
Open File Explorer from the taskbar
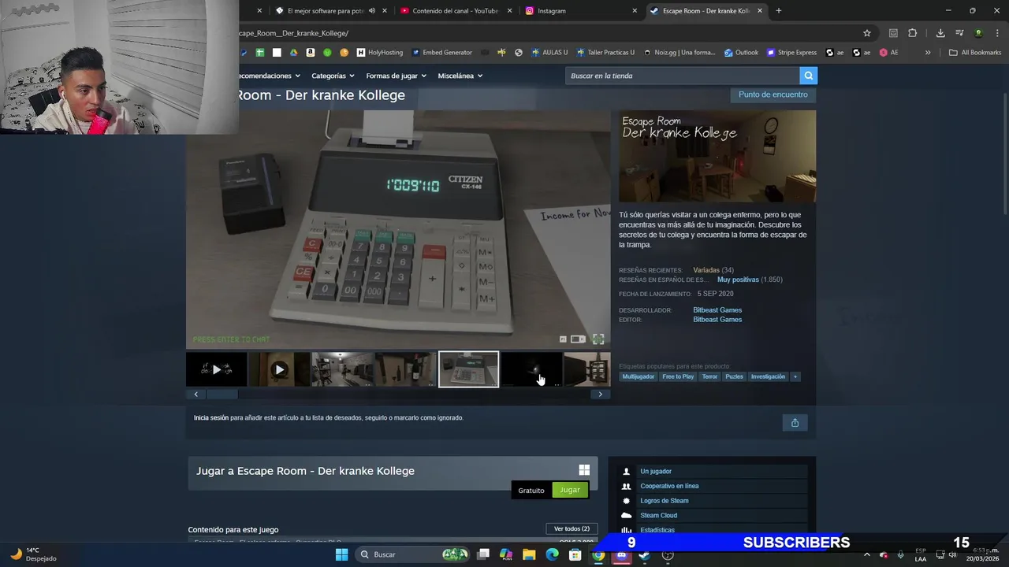point(529,554)
